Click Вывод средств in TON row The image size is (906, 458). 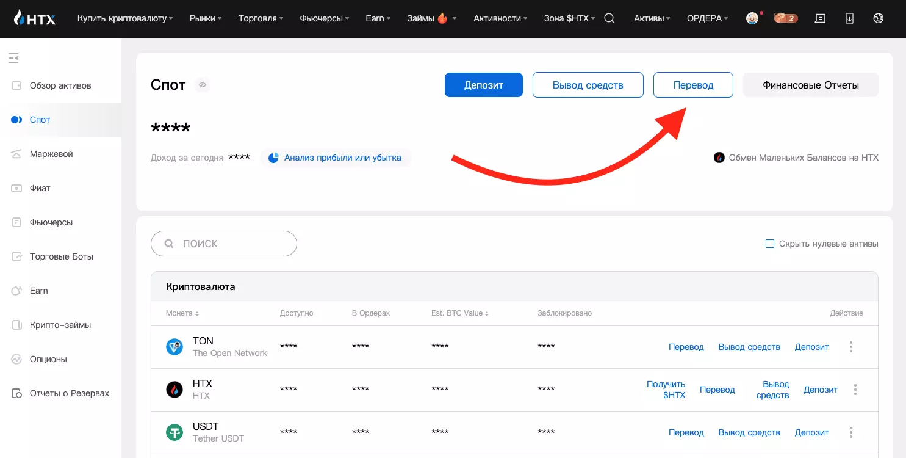[x=749, y=347]
